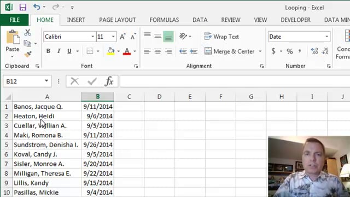Screen dimensions: 350x197
Task: Align text left
Action: (x=147, y=51)
